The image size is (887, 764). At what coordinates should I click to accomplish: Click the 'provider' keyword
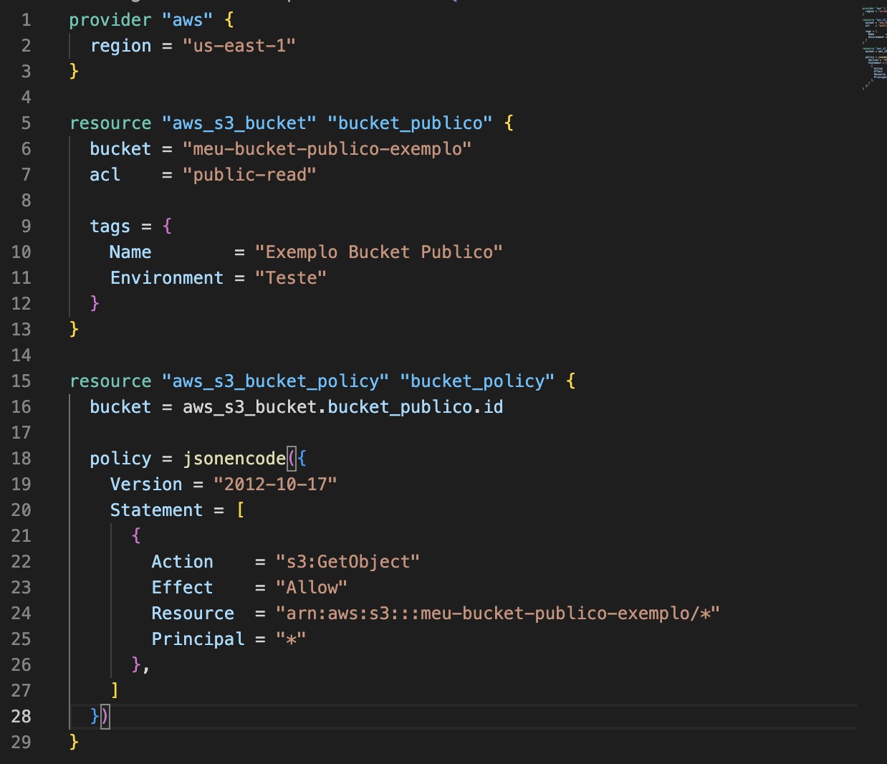coord(110,21)
